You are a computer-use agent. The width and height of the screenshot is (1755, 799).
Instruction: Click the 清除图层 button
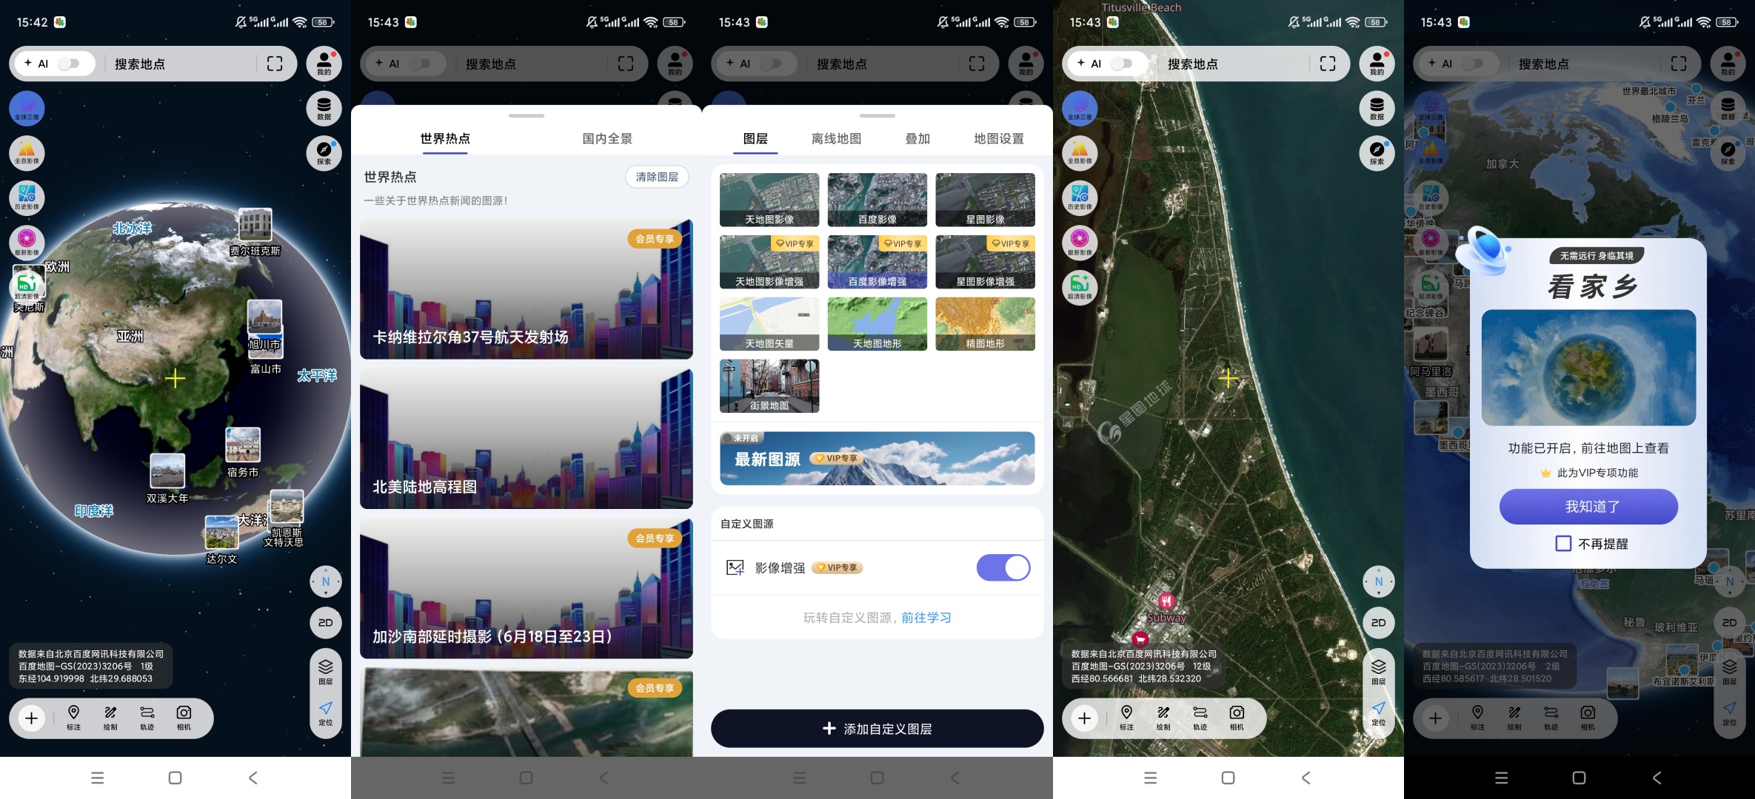tap(657, 177)
